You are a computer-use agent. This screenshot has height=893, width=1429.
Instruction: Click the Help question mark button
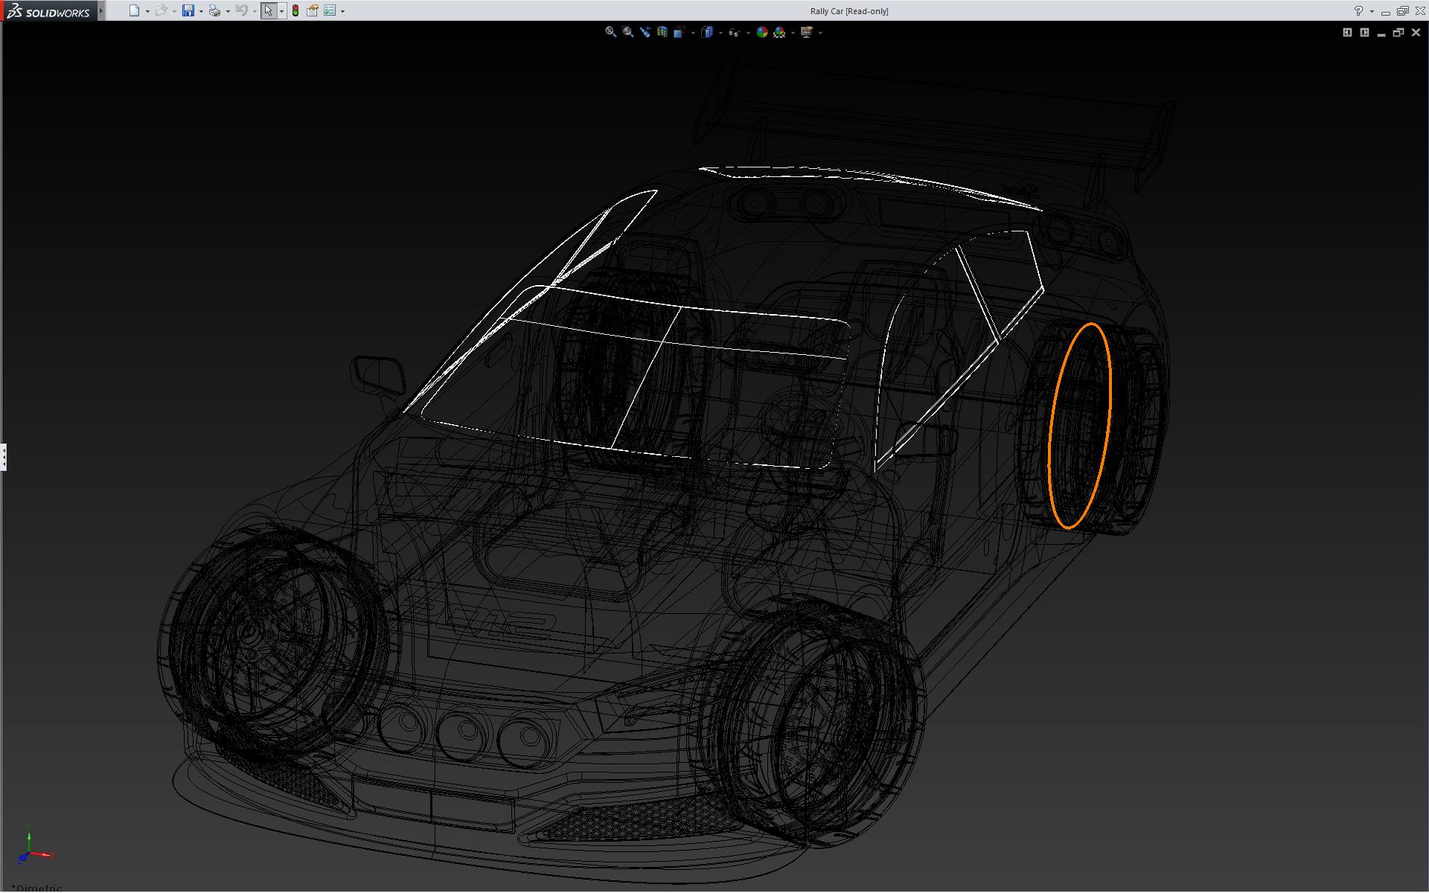pos(1358,10)
